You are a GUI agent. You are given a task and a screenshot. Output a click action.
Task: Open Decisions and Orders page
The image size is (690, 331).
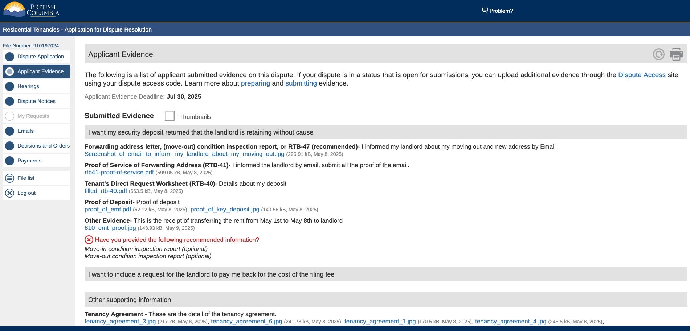(x=43, y=146)
